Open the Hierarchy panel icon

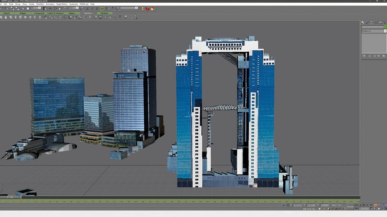tap(372, 23)
